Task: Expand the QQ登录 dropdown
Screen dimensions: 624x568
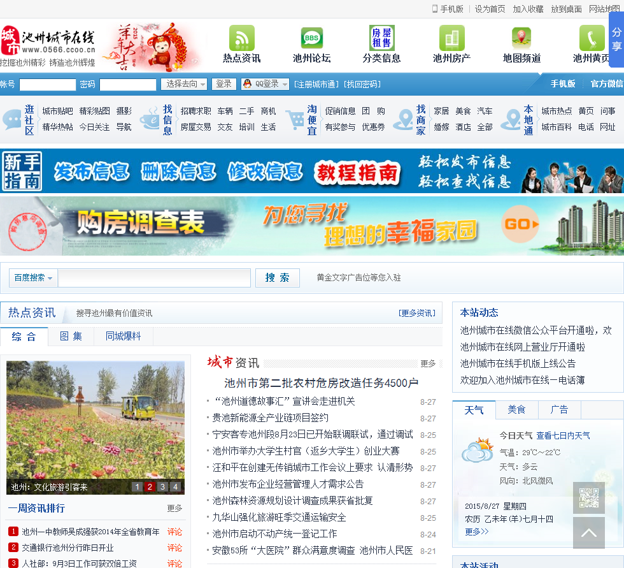Action: click(265, 84)
